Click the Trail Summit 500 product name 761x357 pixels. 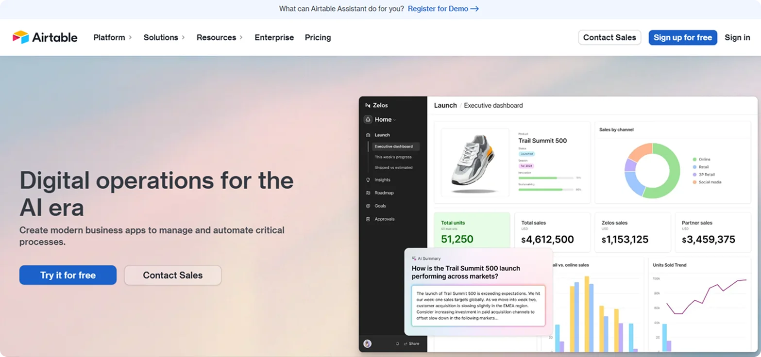point(542,141)
